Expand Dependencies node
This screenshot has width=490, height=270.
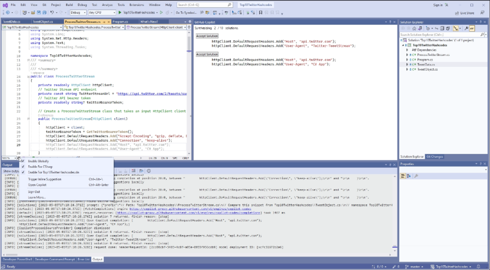(407, 50)
